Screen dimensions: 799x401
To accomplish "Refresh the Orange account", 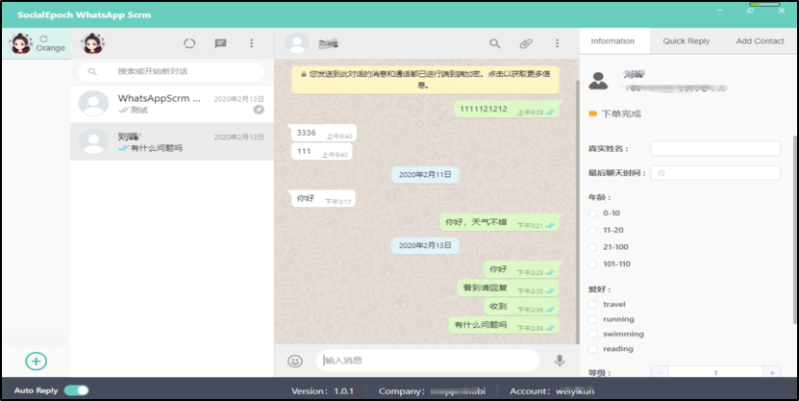I will (44, 38).
